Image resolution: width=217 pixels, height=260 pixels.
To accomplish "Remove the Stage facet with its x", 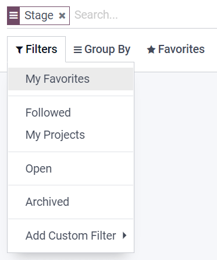I will click(x=62, y=16).
